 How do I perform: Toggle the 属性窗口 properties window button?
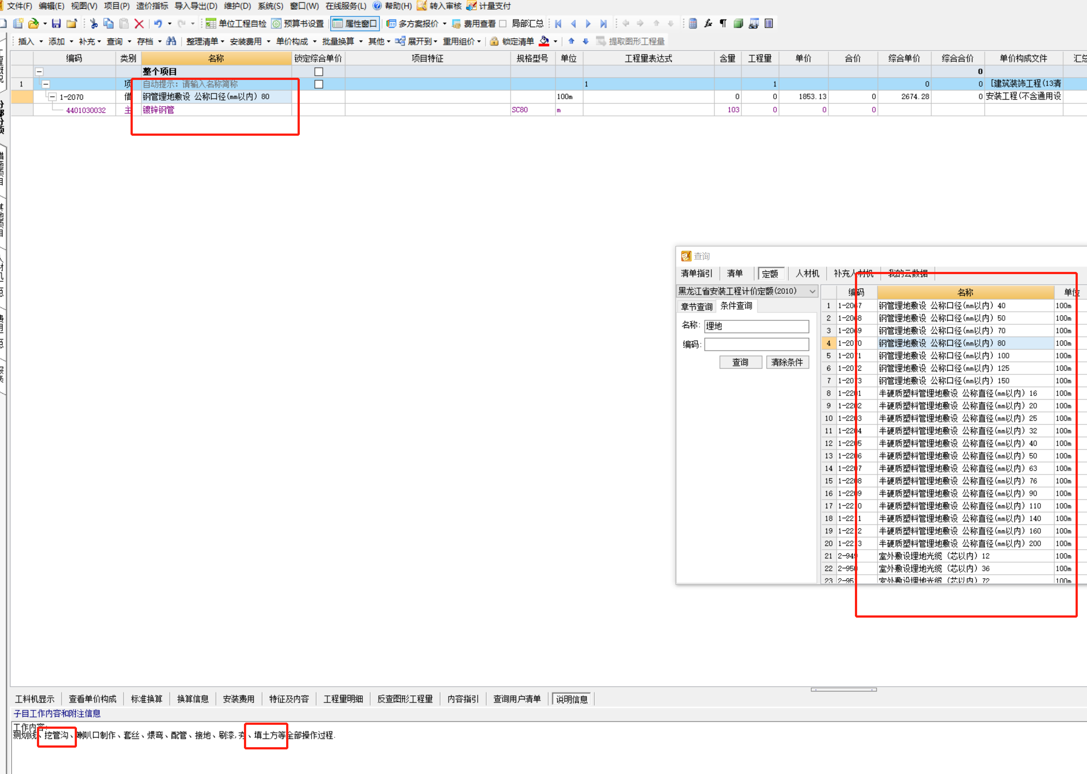point(355,23)
